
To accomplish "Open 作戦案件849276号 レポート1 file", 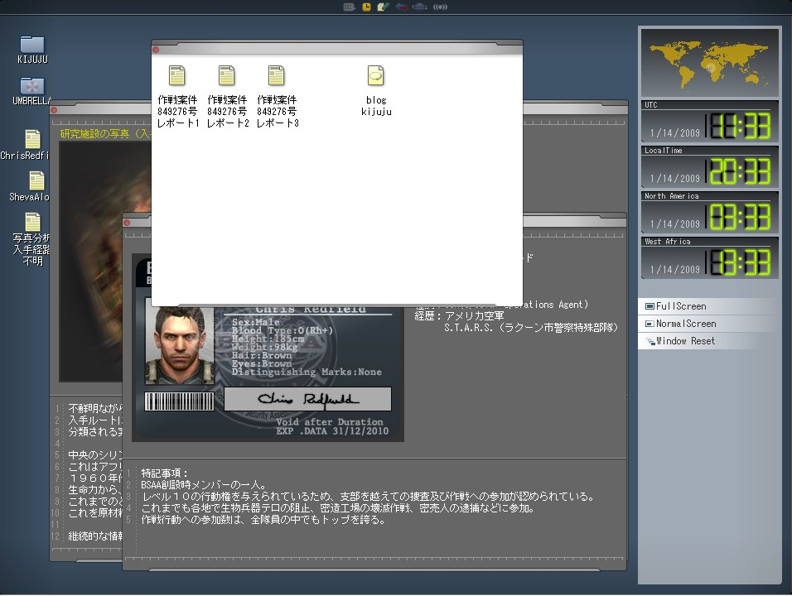I will tap(177, 97).
